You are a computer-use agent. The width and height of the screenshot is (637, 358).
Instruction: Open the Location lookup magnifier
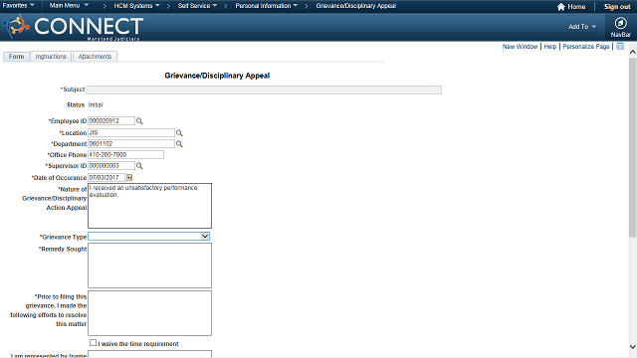179,132
